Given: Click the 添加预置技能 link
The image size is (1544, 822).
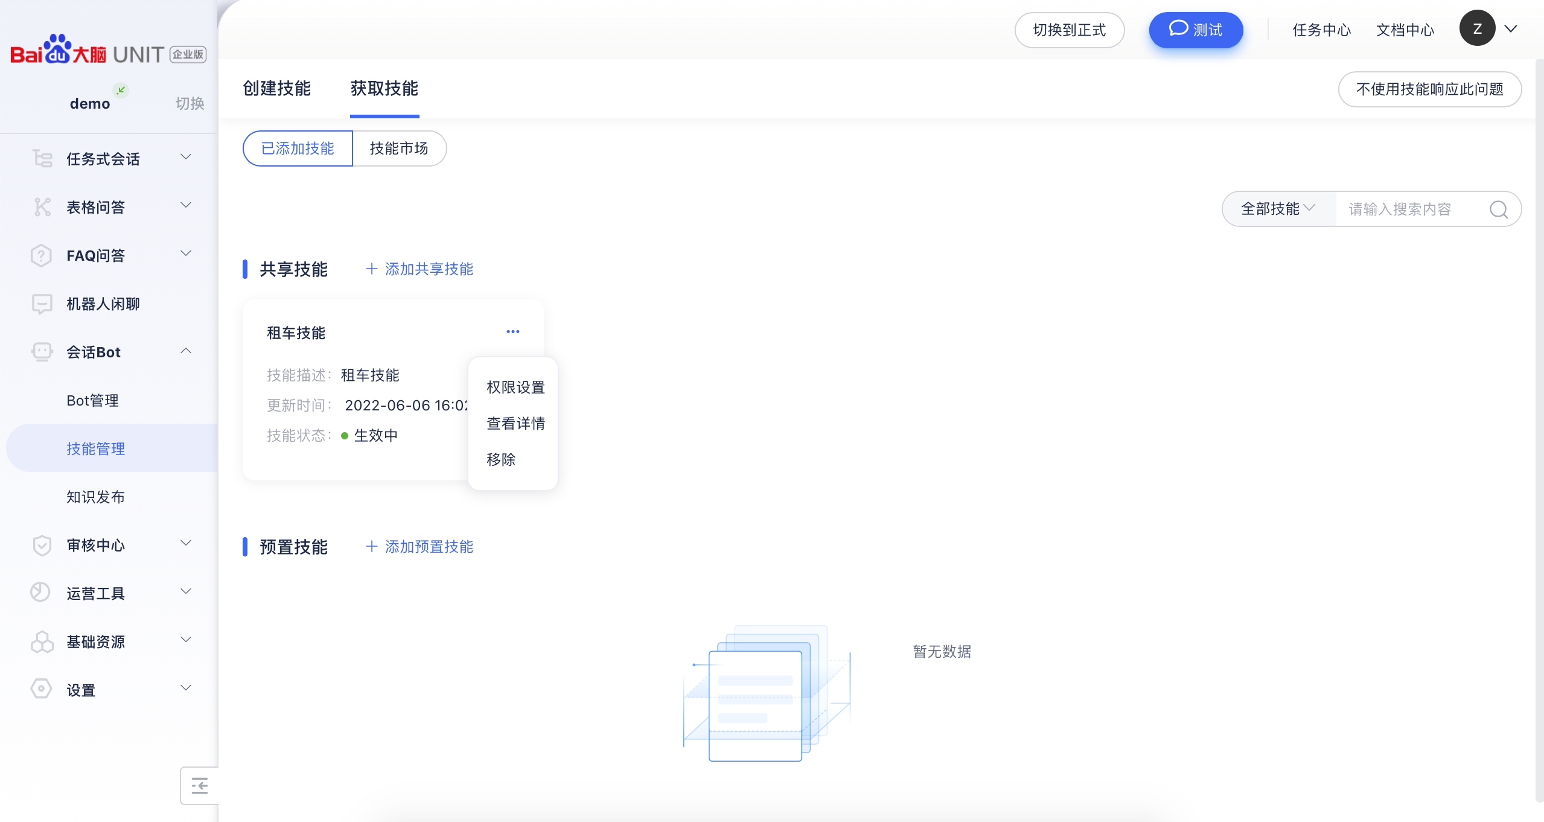Looking at the screenshot, I should [x=429, y=547].
